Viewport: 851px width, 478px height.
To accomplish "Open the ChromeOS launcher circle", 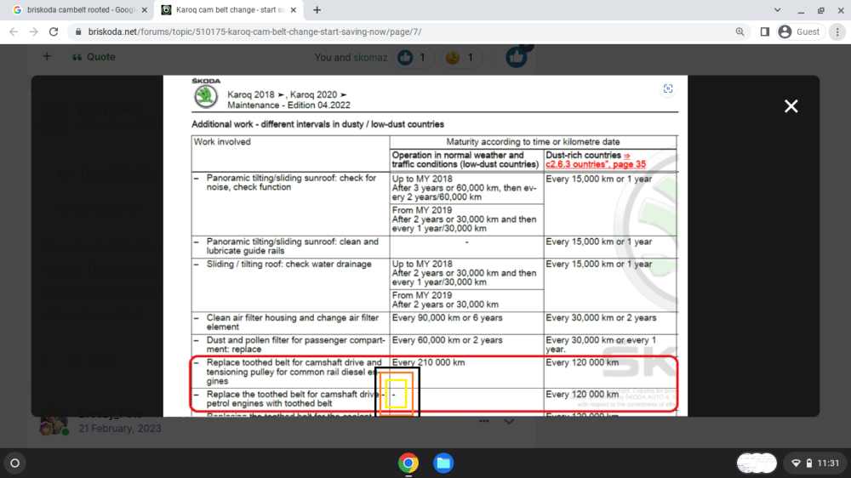I will [x=14, y=464].
